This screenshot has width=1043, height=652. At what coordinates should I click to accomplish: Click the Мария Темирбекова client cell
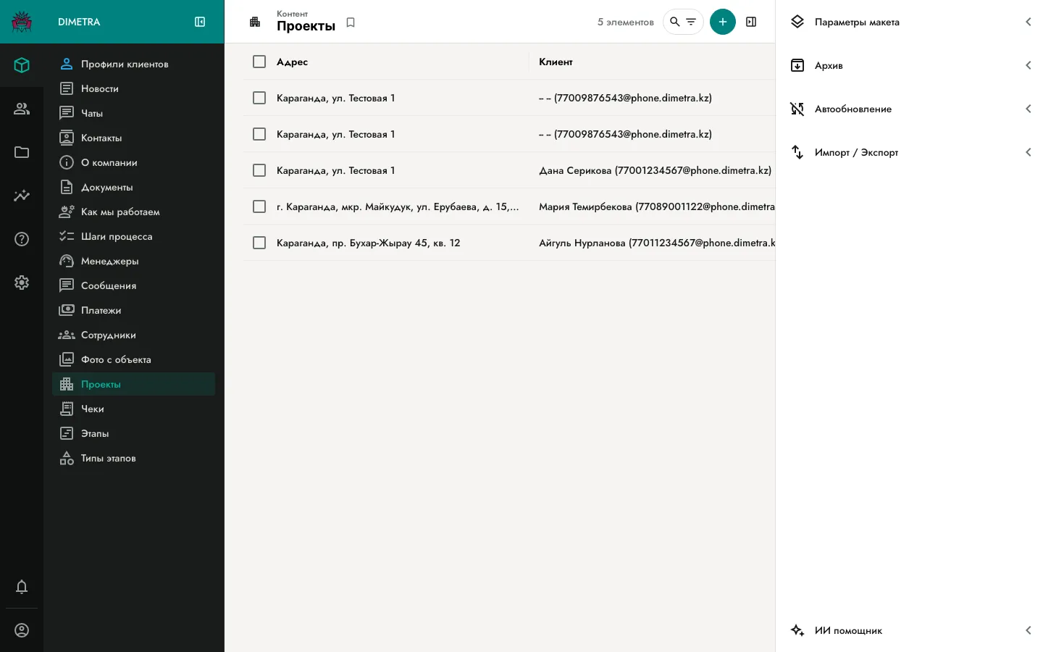click(x=657, y=206)
